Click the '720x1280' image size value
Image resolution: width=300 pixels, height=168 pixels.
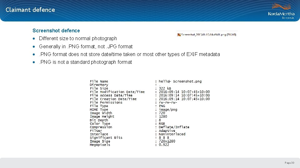click(167, 141)
